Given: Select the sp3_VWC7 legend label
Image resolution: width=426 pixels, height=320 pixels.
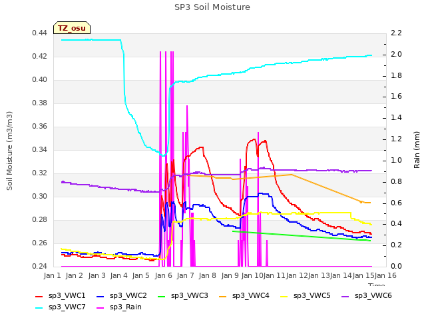Looking at the screenshot, I should coord(67,307).
